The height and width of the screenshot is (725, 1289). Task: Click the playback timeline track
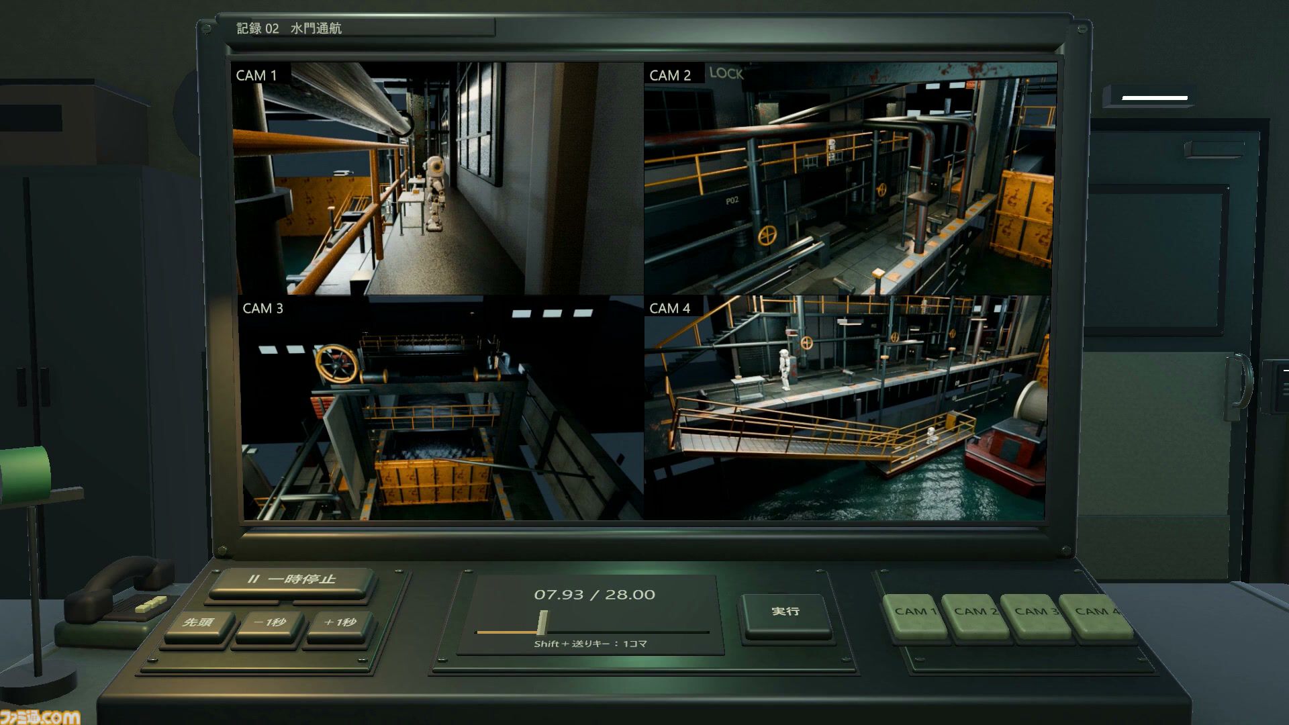pyautogui.click(x=592, y=632)
